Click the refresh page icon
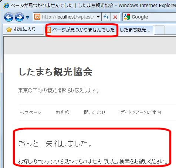Viewport: 176px width, 168px height. [x=106, y=17]
